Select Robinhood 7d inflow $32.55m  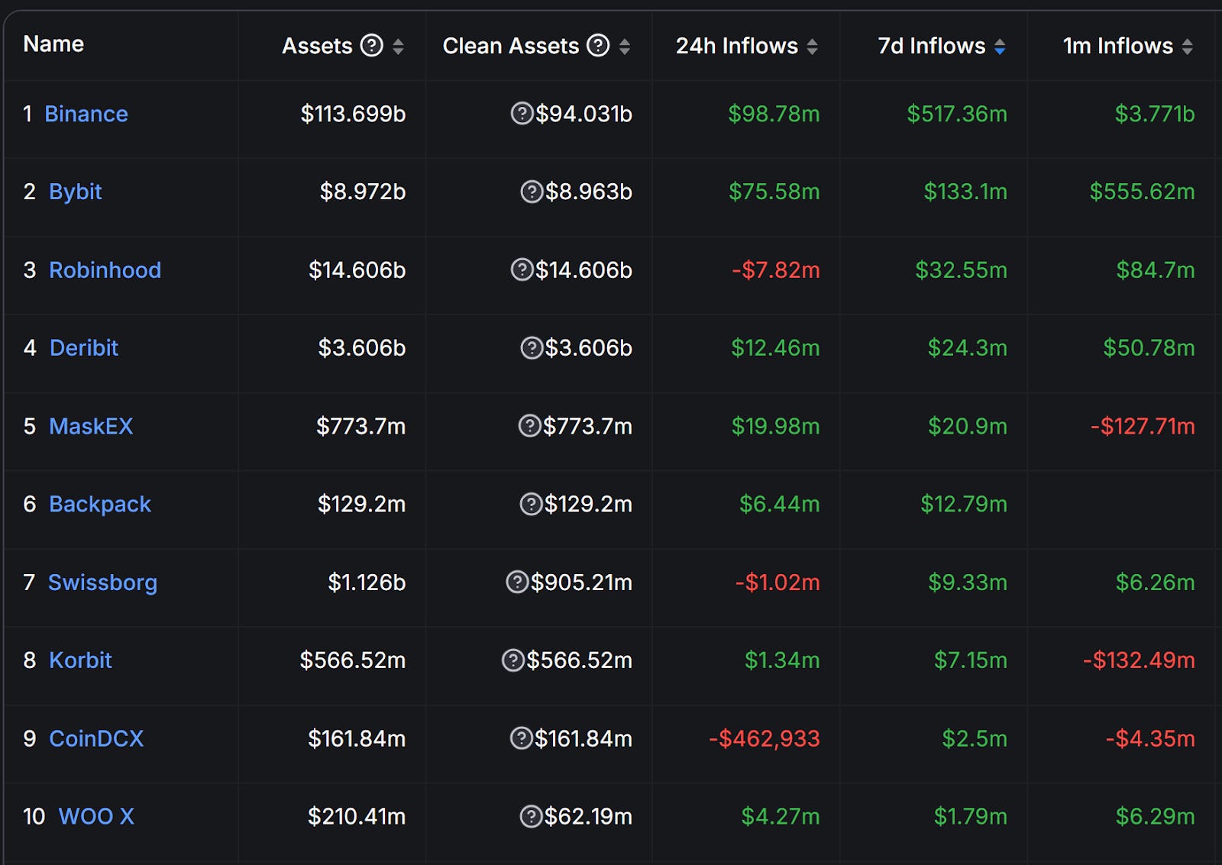coord(962,270)
